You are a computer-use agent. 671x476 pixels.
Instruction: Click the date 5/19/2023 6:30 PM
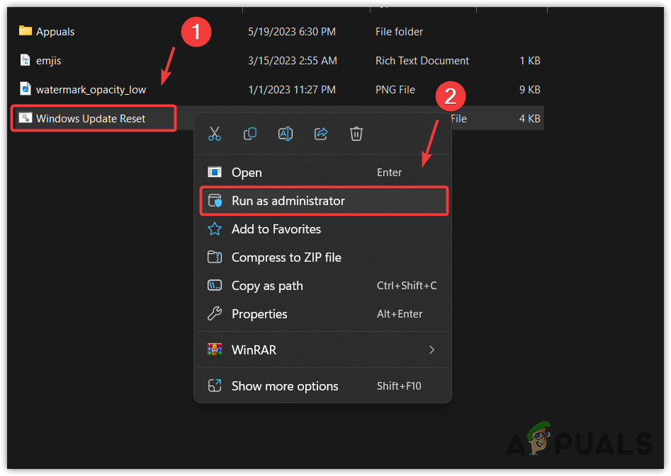[292, 32]
